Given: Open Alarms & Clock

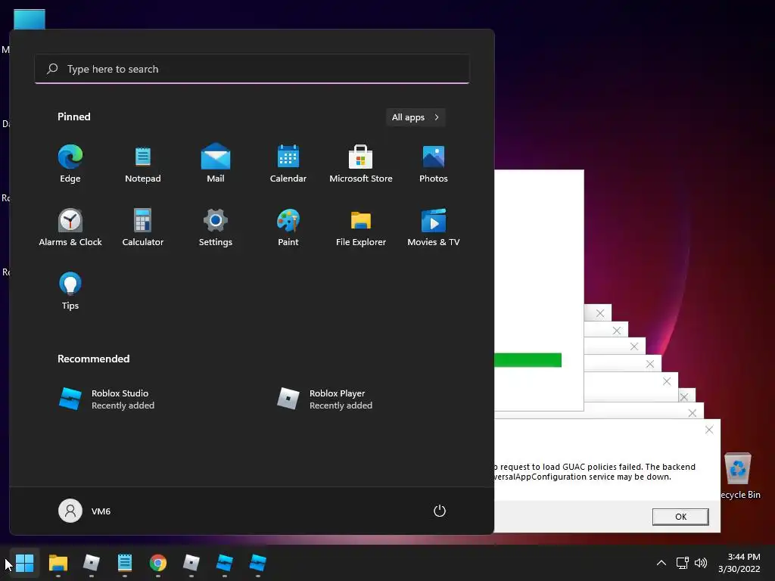Looking at the screenshot, I should [x=70, y=228].
